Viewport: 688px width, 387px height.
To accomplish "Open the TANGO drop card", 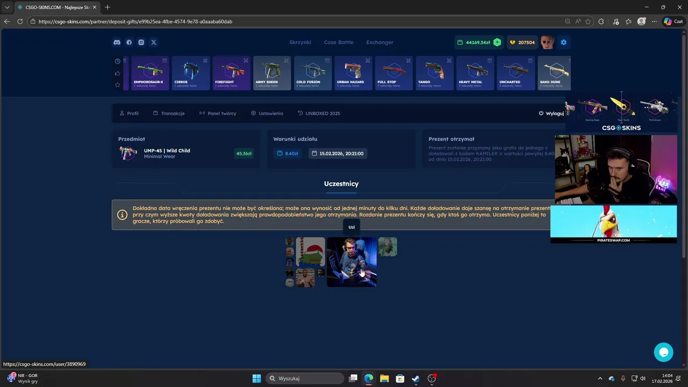I will tap(434, 73).
